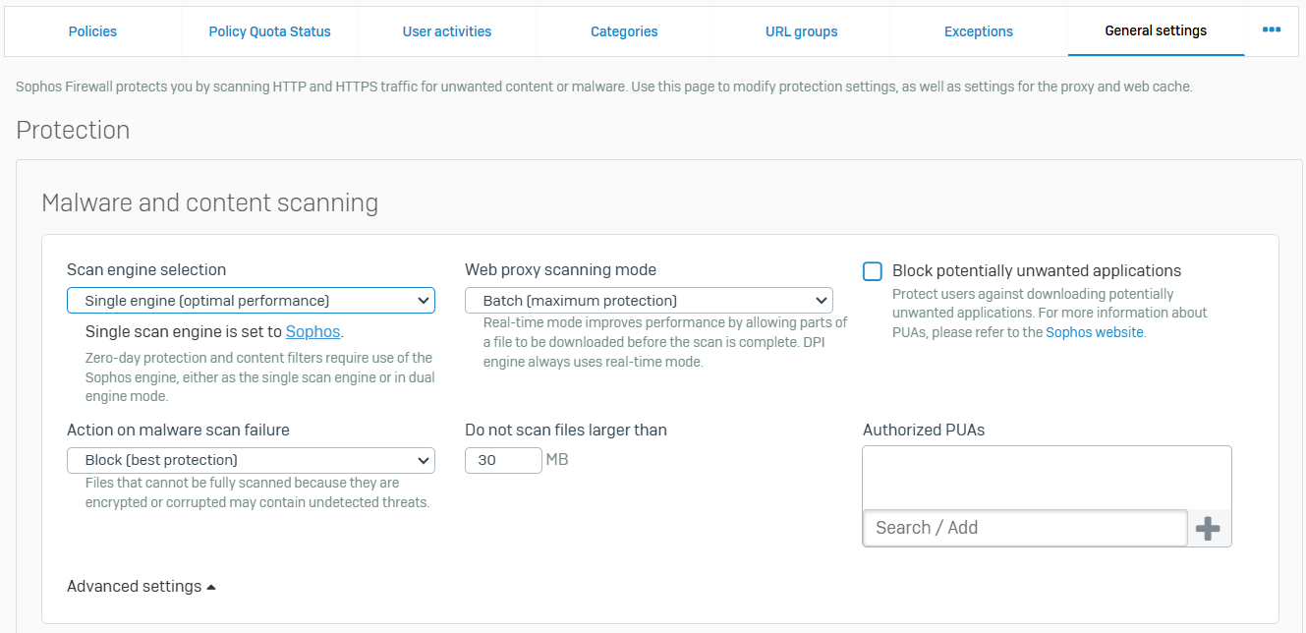1306x633 pixels.
Task: Open the more tabs ellipsis menu
Action: pyautogui.click(x=1271, y=30)
